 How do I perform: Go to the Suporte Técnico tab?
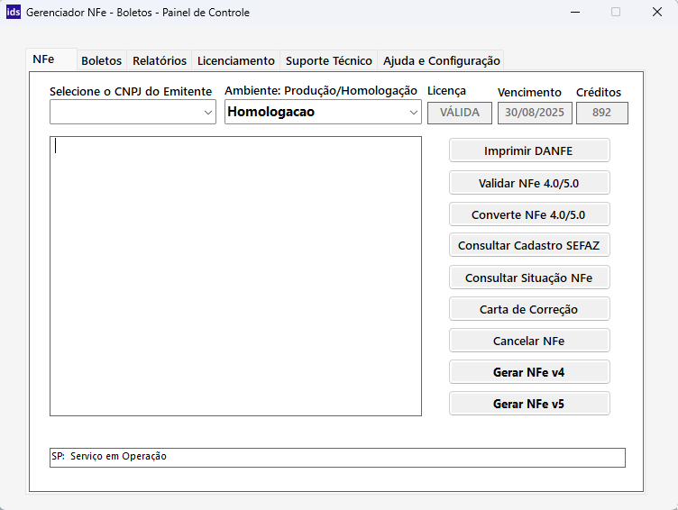[x=328, y=60]
